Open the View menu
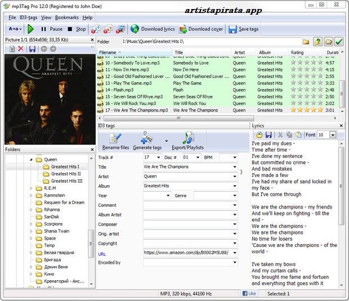349x301 pixels. tap(46, 17)
